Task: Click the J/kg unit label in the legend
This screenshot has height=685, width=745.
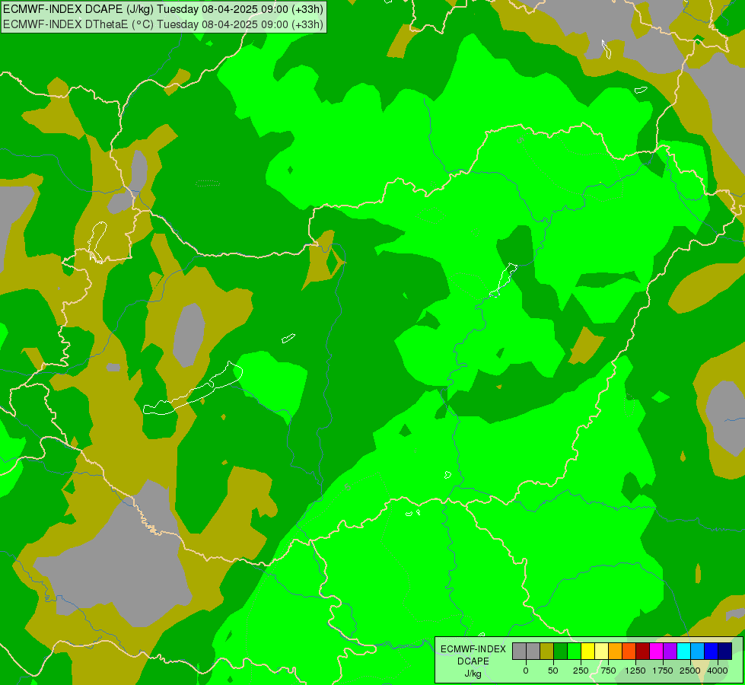Action: pos(473,674)
